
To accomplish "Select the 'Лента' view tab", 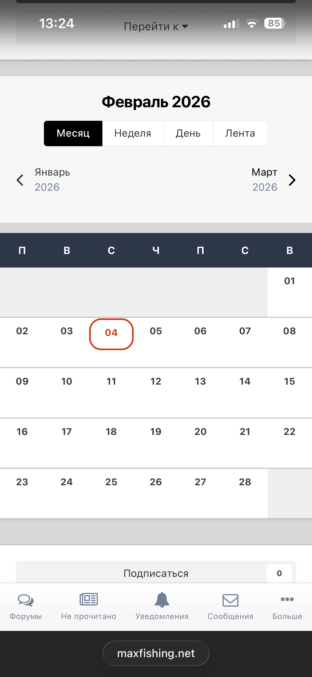I will pyautogui.click(x=240, y=133).
